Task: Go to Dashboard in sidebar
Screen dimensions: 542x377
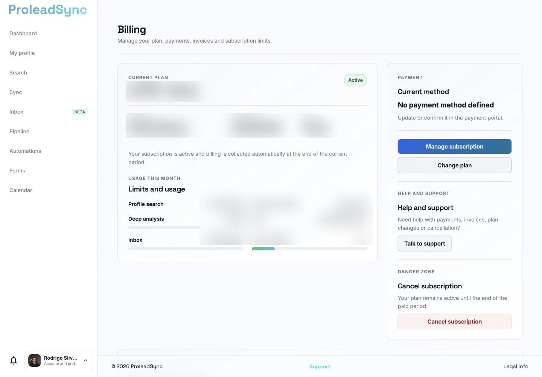Action: click(x=23, y=34)
